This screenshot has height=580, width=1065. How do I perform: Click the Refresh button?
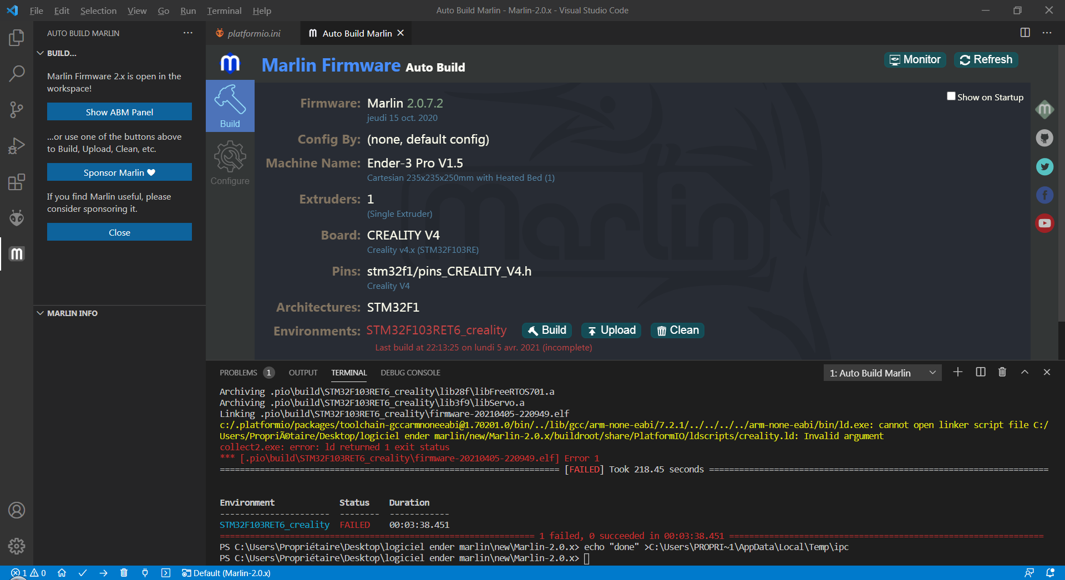986,60
